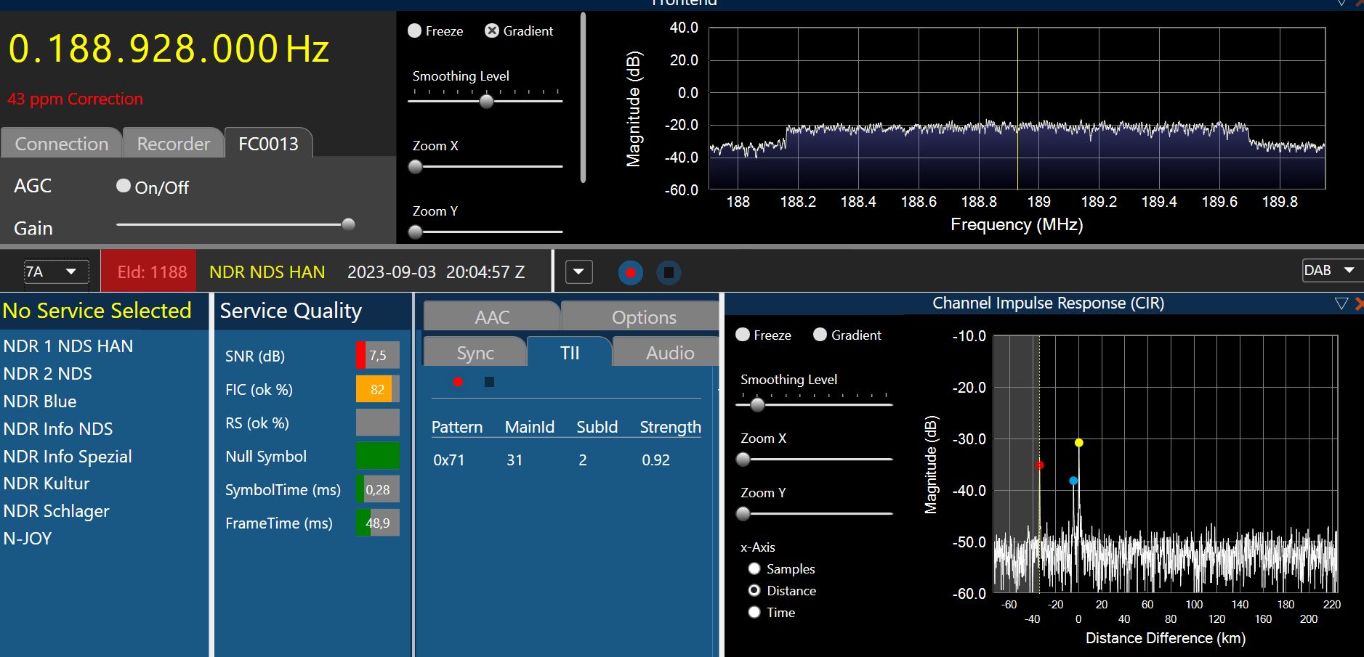This screenshot has width=1364, height=657.
Task: Sort TII table by Strength header
Action: click(670, 427)
